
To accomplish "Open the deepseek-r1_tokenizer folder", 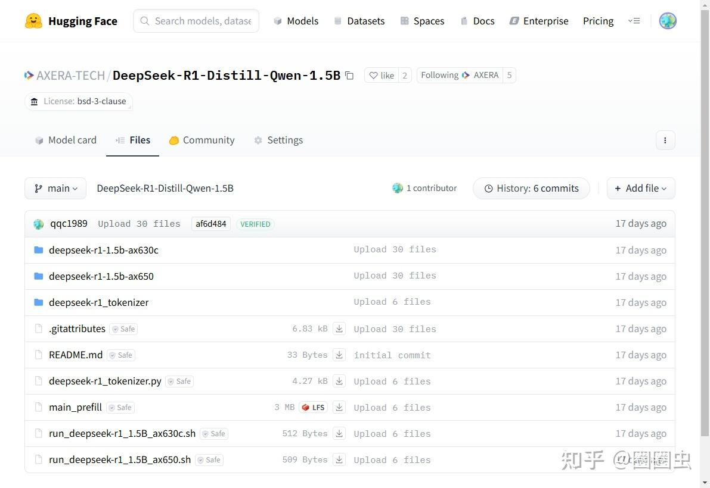I will tap(98, 302).
